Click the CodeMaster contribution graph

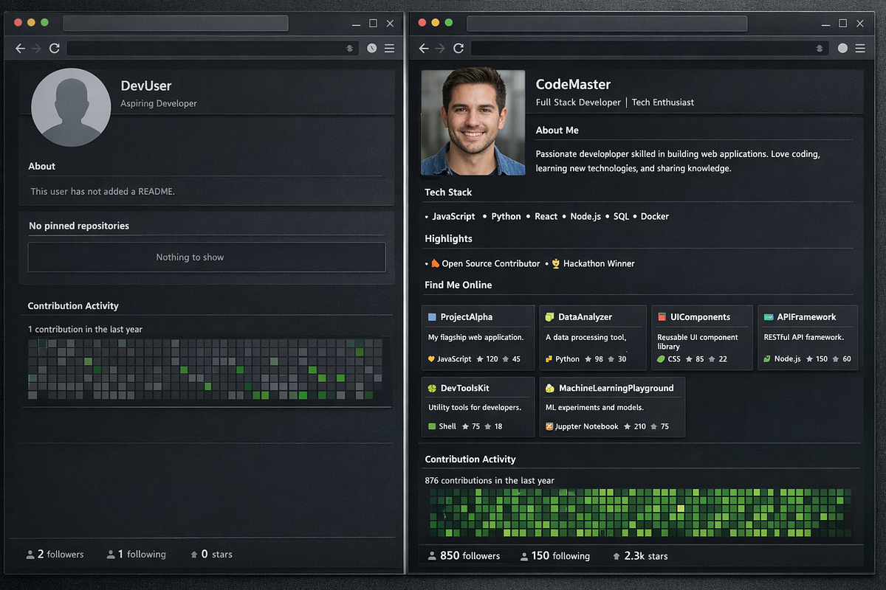pyautogui.click(x=639, y=513)
